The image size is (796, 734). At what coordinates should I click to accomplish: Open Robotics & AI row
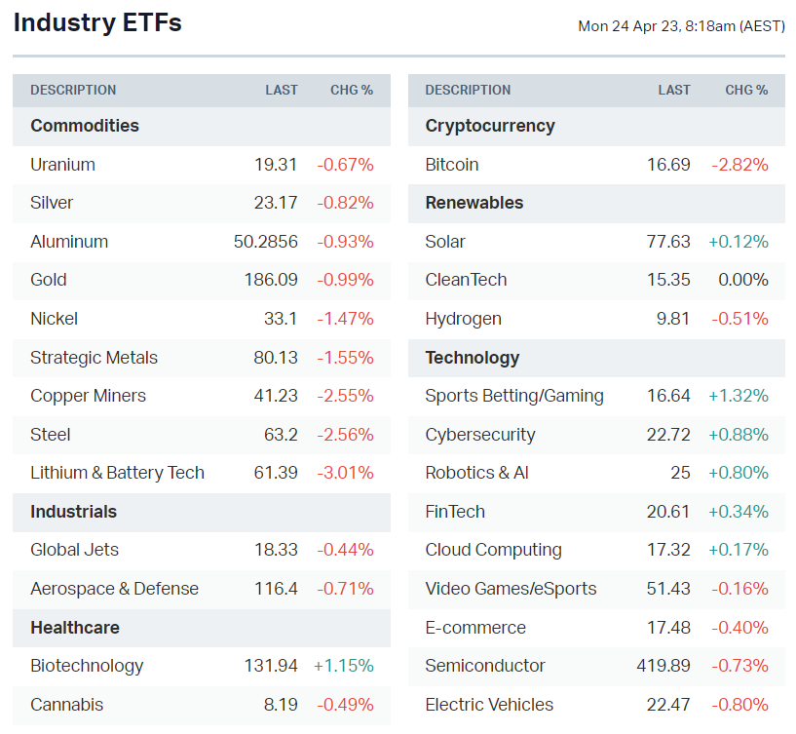coord(476,473)
